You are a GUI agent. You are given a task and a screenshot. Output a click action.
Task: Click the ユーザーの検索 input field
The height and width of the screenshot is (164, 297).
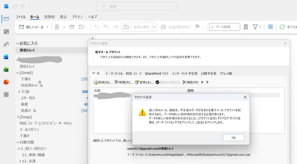[224, 27]
